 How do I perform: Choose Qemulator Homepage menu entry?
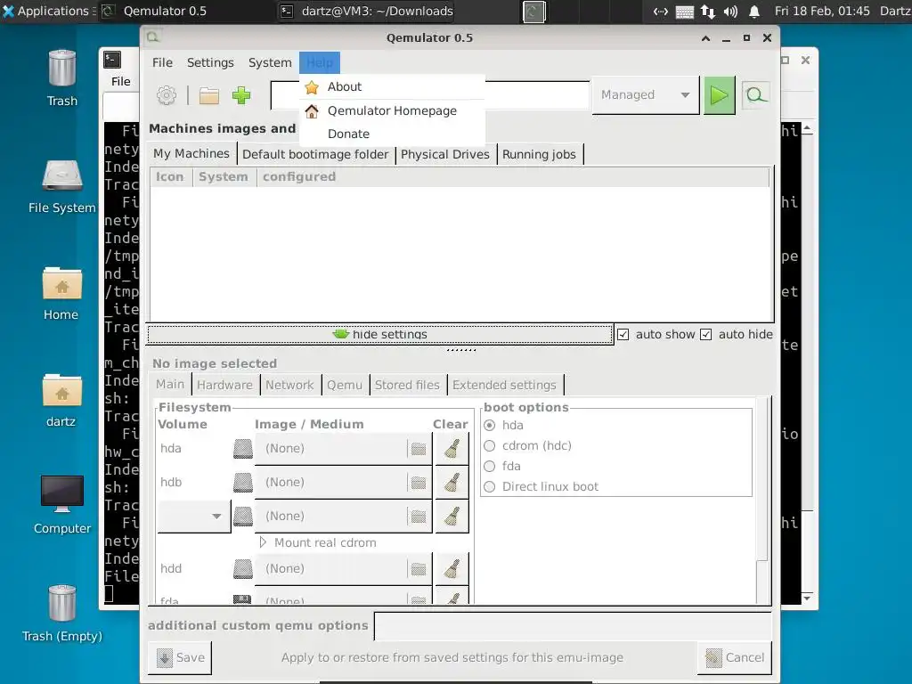pyautogui.click(x=393, y=110)
